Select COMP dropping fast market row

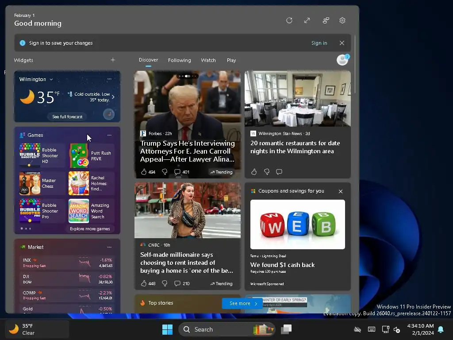(67, 295)
